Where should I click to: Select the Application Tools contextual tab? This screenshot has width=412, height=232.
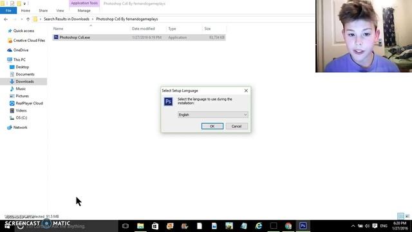pyautogui.click(x=84, y=3)
